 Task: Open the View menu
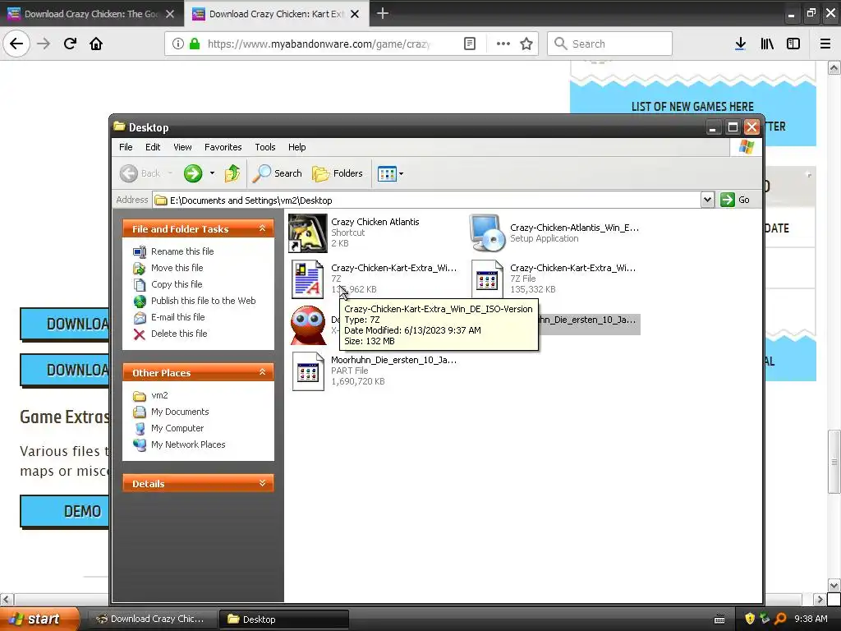point(182,147)
